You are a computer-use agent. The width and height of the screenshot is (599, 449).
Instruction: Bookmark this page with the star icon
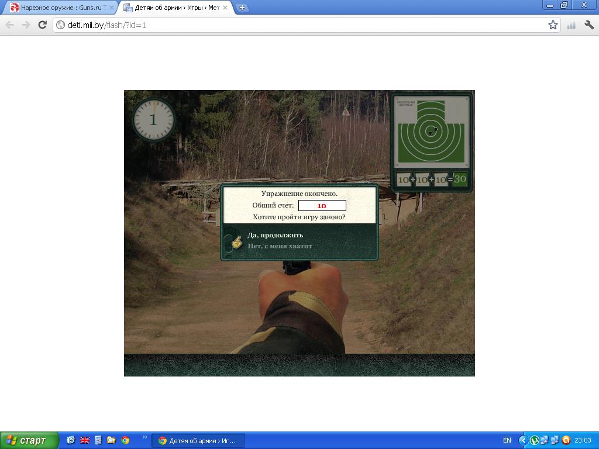(x=553, y=25)
